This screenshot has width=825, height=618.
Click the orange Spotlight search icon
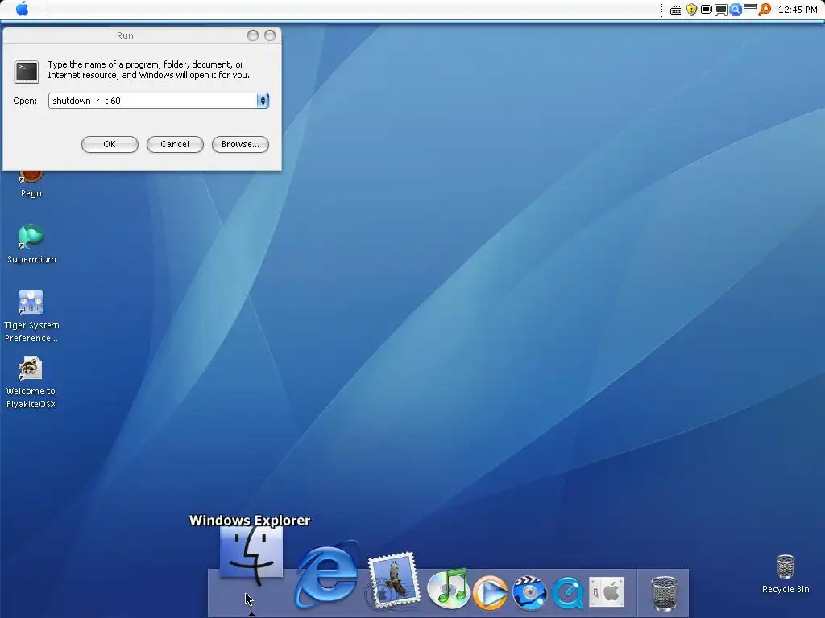764,10
